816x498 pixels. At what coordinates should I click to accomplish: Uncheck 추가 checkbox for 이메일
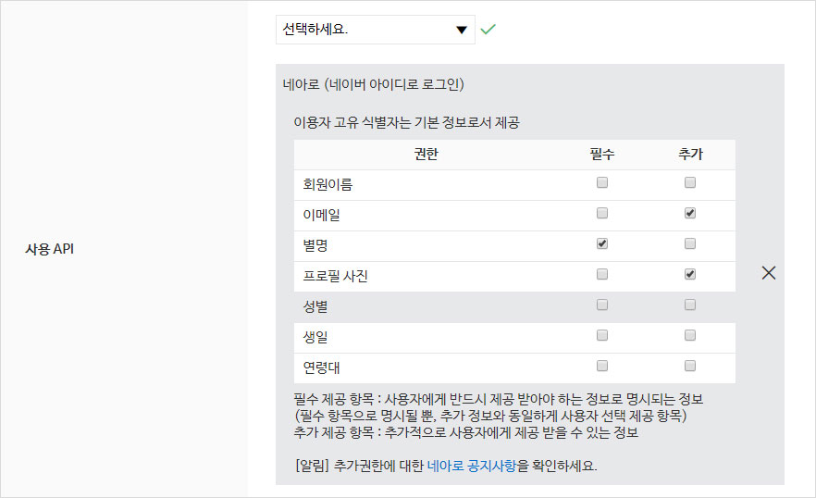tap(689, 214)
